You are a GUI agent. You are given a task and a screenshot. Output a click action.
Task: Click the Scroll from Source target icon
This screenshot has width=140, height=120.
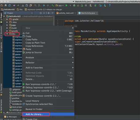tap(41, 13)
